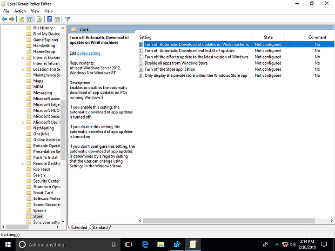This screenshot has height=251, width=335.
Task: Open the Action Center notification icon
Action: [324, 244]
